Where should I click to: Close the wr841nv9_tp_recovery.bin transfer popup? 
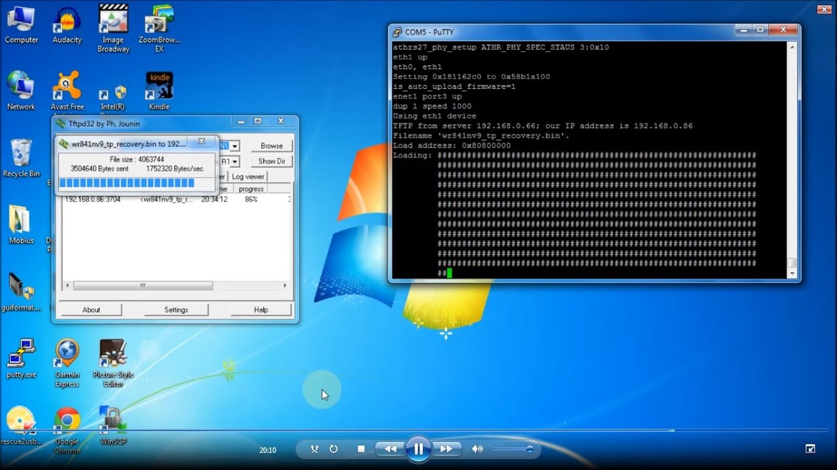click(201, 141)
